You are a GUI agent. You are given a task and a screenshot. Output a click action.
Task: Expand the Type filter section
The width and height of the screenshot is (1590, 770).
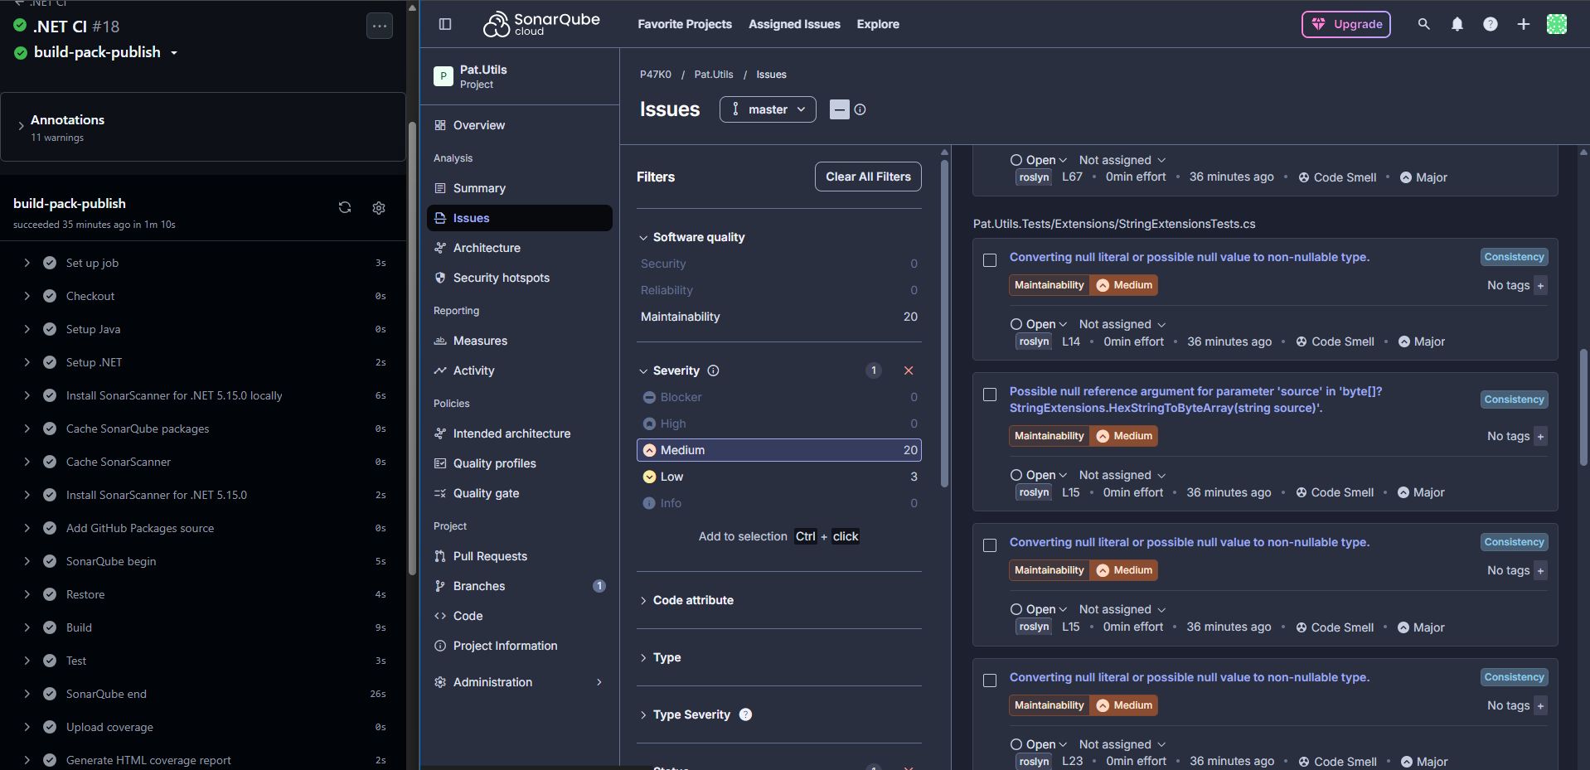(x=661, y=657)
